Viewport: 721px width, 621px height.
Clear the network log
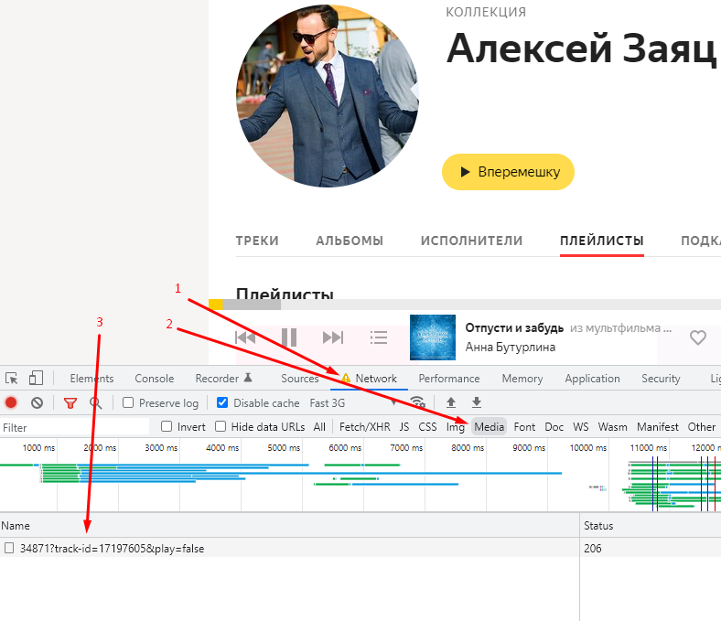pyautogui.click(x=37, y=402)
